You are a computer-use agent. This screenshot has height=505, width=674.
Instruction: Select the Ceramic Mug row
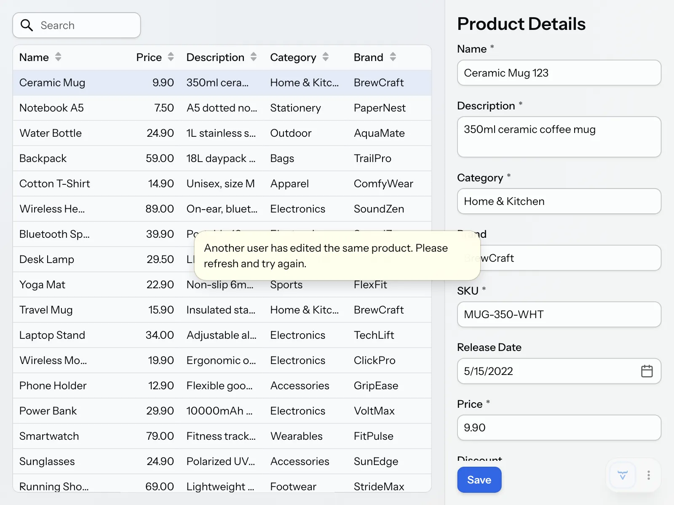[222, 82]
